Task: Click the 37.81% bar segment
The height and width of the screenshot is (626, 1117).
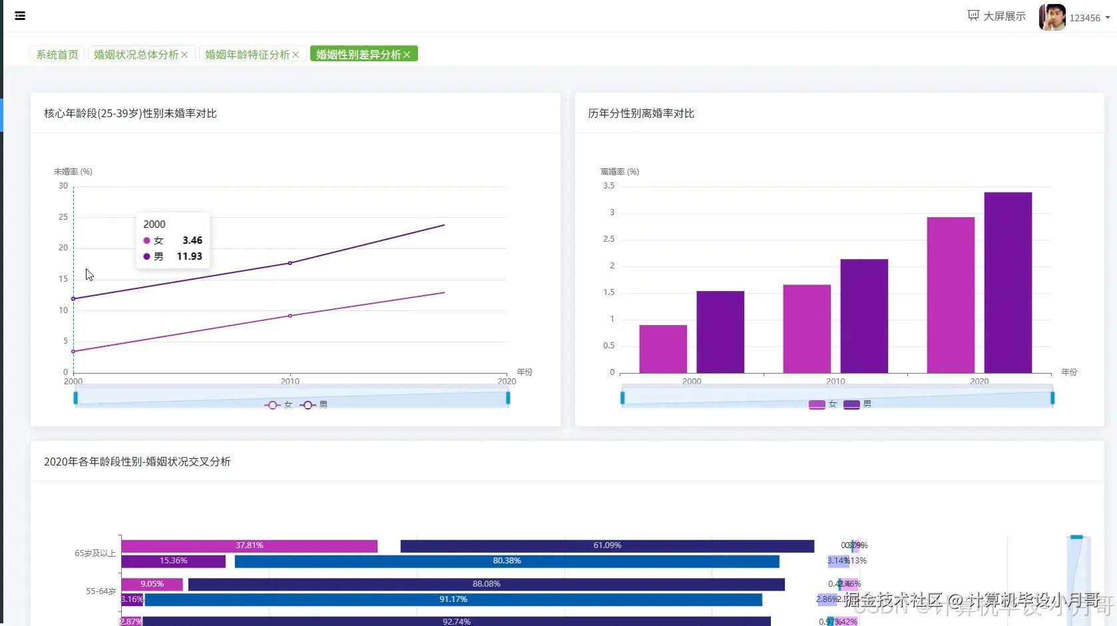Action: (x=250, y=546)
